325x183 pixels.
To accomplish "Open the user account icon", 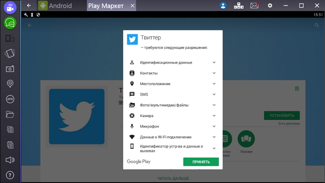I will [x=223, y=6].
